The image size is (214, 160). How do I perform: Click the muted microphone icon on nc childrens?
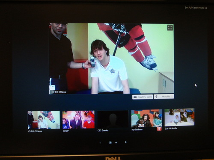[159, 129]
